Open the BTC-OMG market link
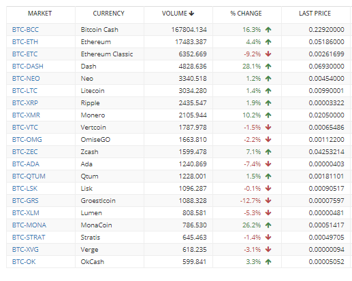Viewport: 352px width, 281px height. (x=27, y=140)
